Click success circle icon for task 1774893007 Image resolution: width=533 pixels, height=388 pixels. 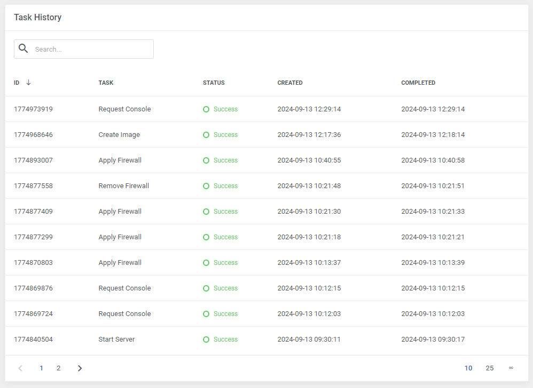tap(206, 160)
